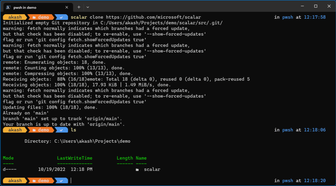Click the timestamp 12:17:58
Image resolution: width=336 pixels, height=186 pixels.
(x=315, y=17)
